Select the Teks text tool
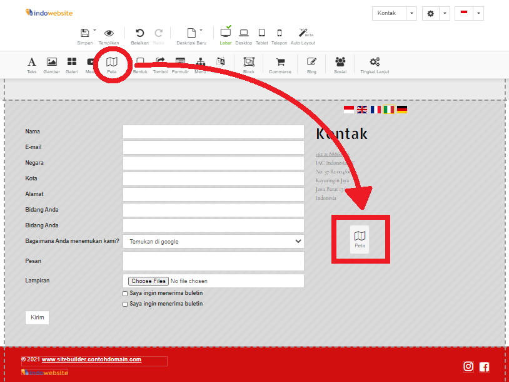Viewport: 509px width, 382px height. click(x=32, y=64)
